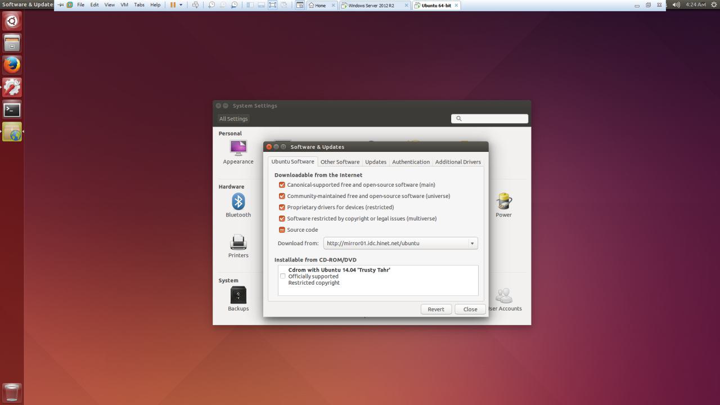Open the Trash in the launcher
Viewport: 720px width, 405px height.
(12, 393)
